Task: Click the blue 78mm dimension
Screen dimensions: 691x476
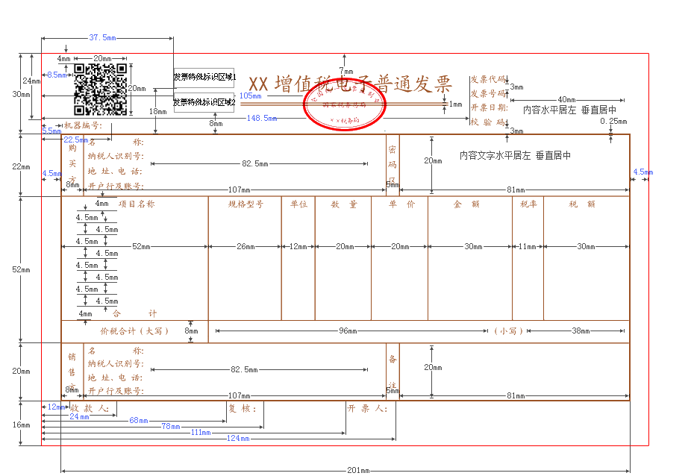Action: (x=171, y=426)
